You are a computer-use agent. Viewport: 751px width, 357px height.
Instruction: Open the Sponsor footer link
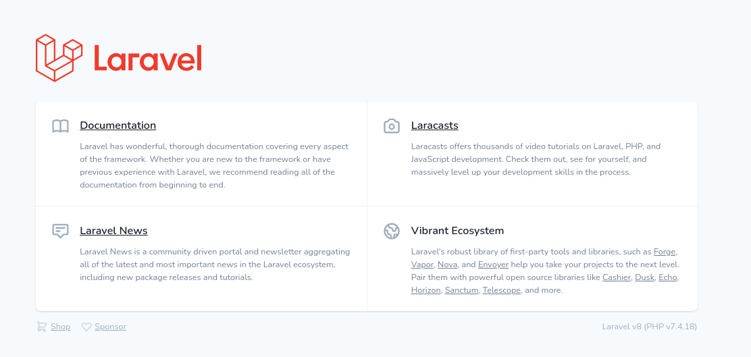tap(110, 327)
